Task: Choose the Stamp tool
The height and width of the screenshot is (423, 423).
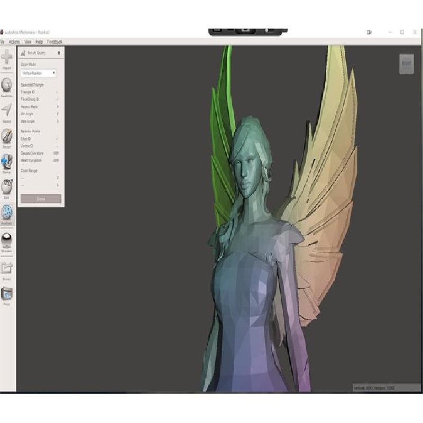Action: [7, 162]
